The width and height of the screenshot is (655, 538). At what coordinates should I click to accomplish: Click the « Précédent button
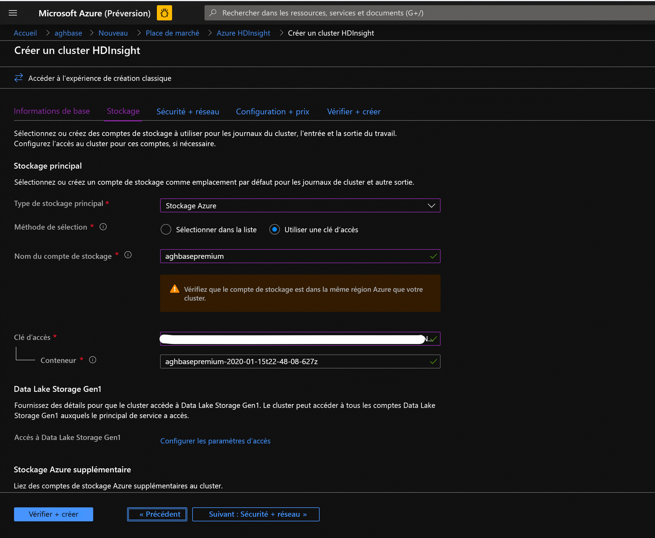(157, 514)
